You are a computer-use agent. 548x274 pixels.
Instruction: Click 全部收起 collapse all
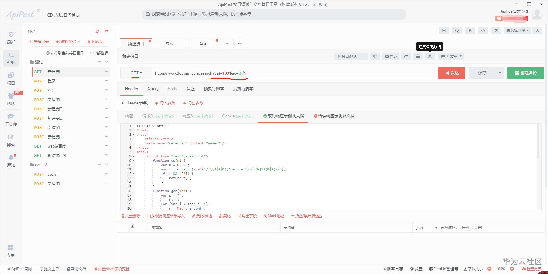[x=99, y=53]
